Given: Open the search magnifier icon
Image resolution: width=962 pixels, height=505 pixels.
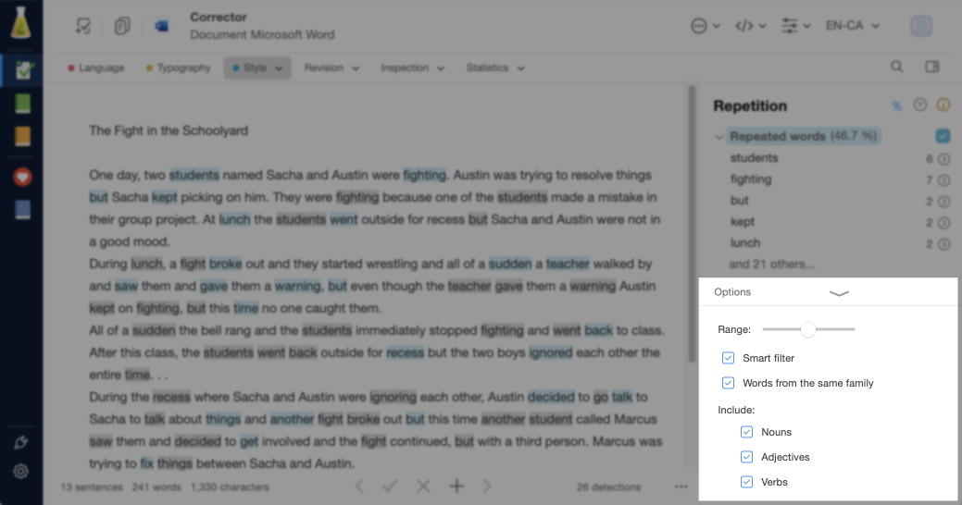Looking at the screenshot, I should click(x=896, y=68).
